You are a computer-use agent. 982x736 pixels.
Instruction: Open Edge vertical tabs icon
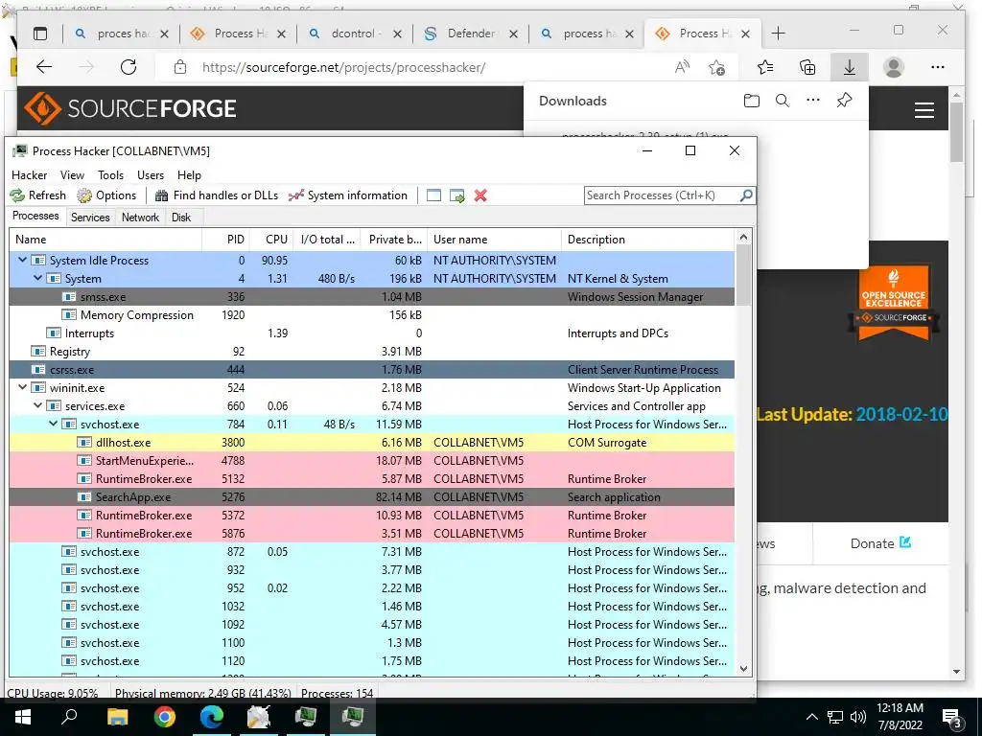(x=40, y=34)
